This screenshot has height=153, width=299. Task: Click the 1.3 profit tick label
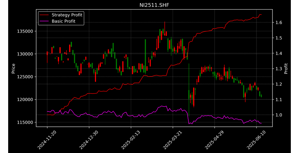click(279, 69)
